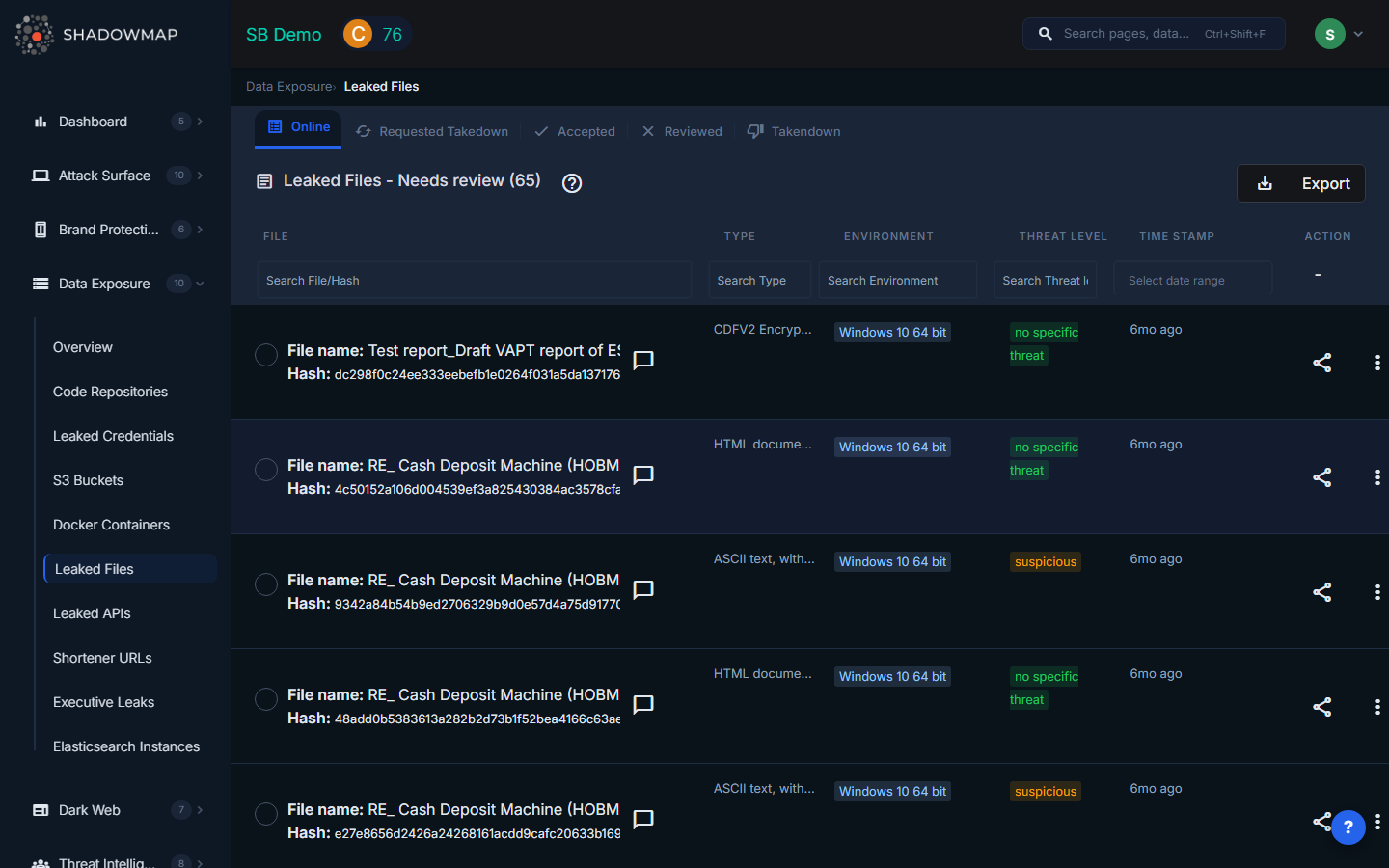Select the radio for hash starting e27e8656
Screen dimensions: 1389x868
tap(266, 814)
